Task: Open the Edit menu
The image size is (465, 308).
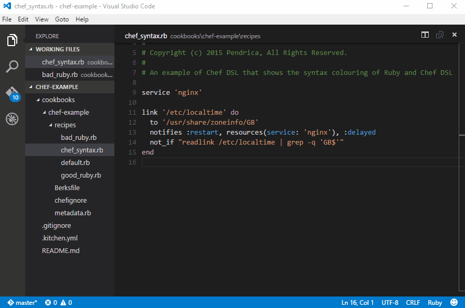Action: tap(23, 19)
